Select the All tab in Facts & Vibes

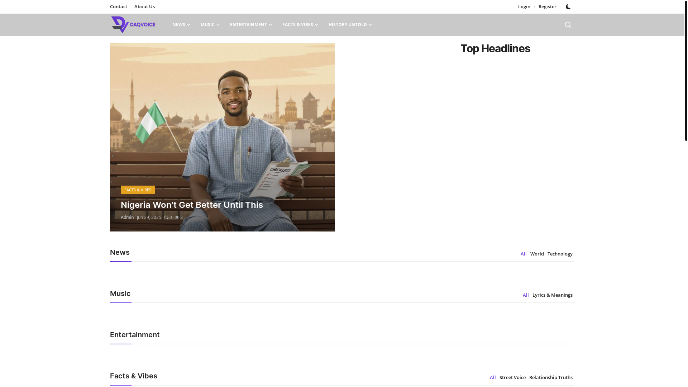click(x=493, y=377)
